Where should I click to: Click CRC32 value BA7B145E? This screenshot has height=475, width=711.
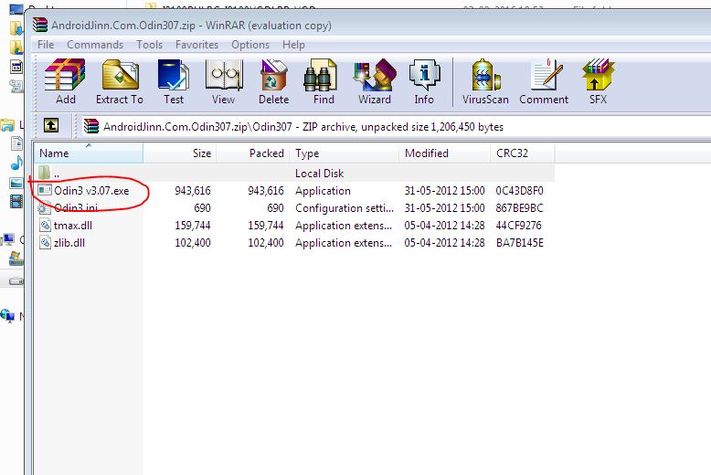[520, 242]
